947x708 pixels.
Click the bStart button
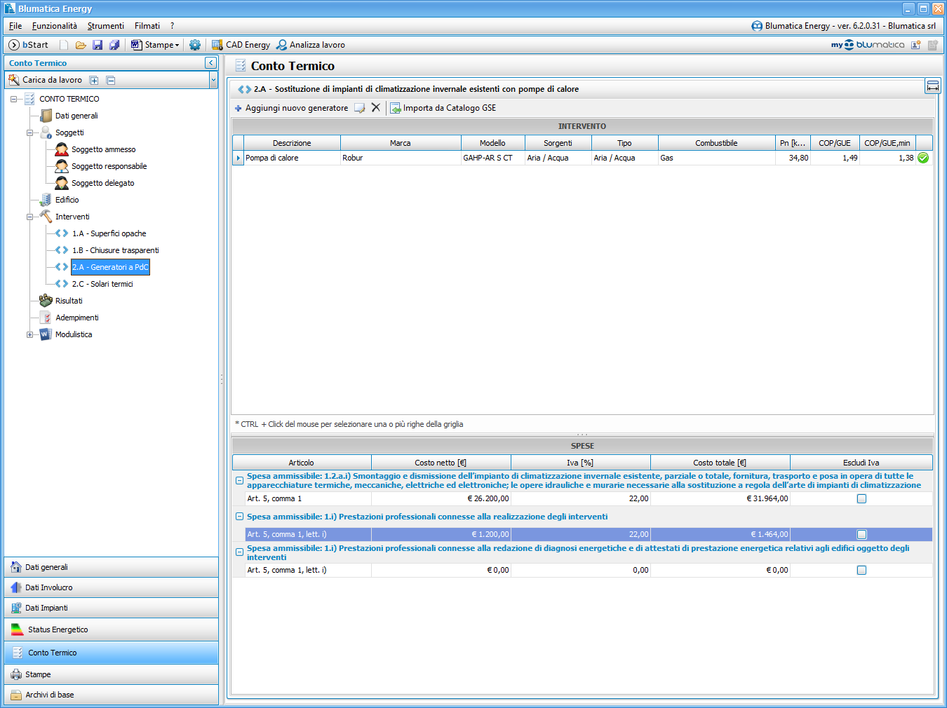click(x=29, y=45)
